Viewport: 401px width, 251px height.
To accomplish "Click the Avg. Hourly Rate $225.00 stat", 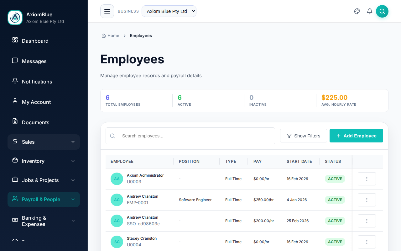I will 352,100.
